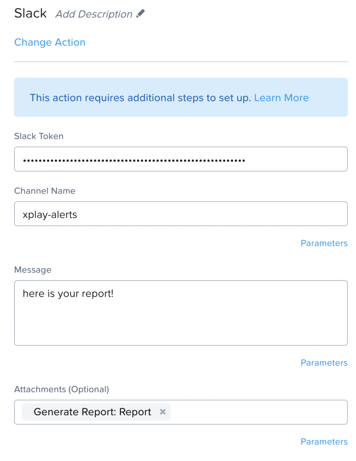Click the additional setup steps banner text
This screenshot has width=356, height=461.
point(141,98)
